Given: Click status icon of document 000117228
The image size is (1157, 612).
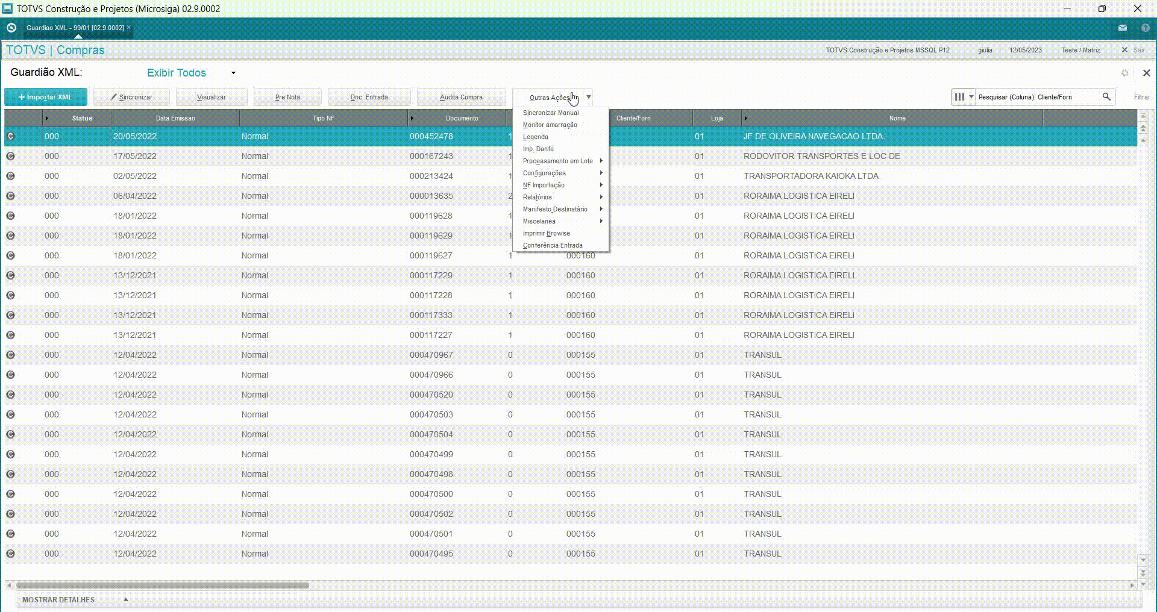Looking at the screenshot, I should [10, 295].
